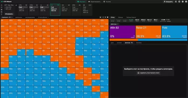Select the orange Raise 2.1 action block

149,32
